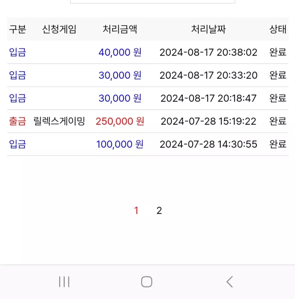Screen dimensions: 295x299
Task: Go to page 2 of transactions
Action: (x=159, y=211)
